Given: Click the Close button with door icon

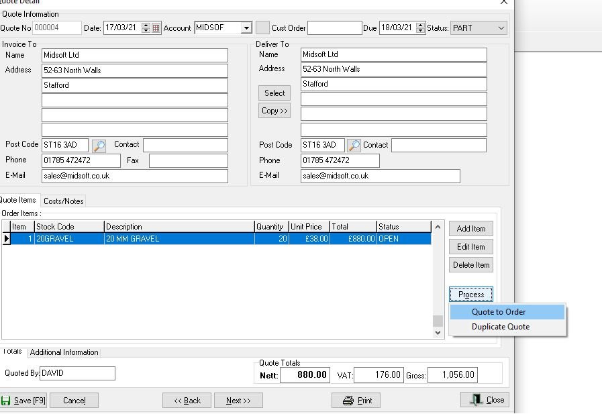Looking at the screenshot, I should 485,400.
